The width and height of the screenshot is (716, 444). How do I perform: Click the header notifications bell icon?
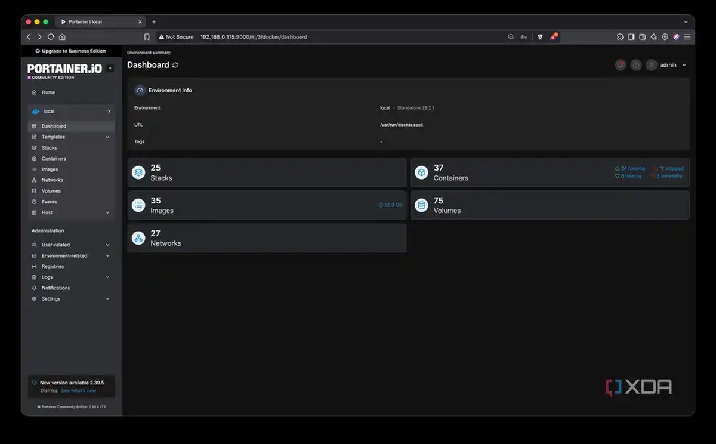click(621, 65)
